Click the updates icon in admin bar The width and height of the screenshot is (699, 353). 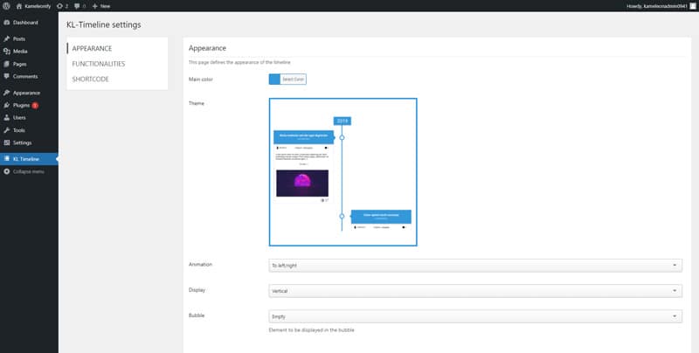[x=59, y=5]
